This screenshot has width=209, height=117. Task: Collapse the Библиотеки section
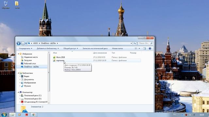[18, 73]
